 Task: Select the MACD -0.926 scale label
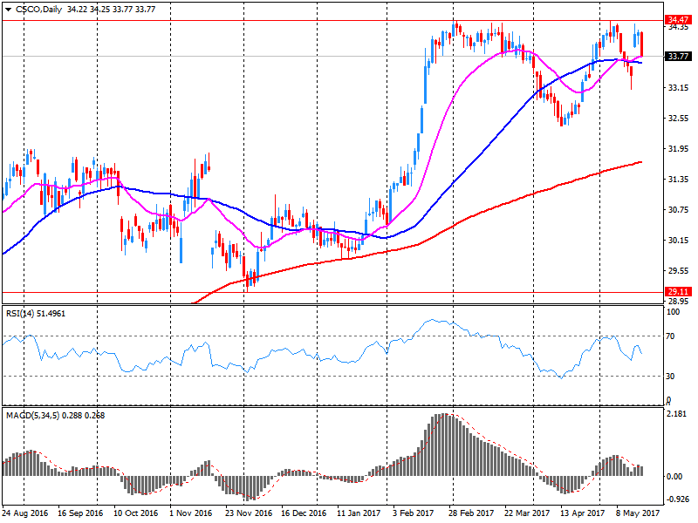click(677, 499)
